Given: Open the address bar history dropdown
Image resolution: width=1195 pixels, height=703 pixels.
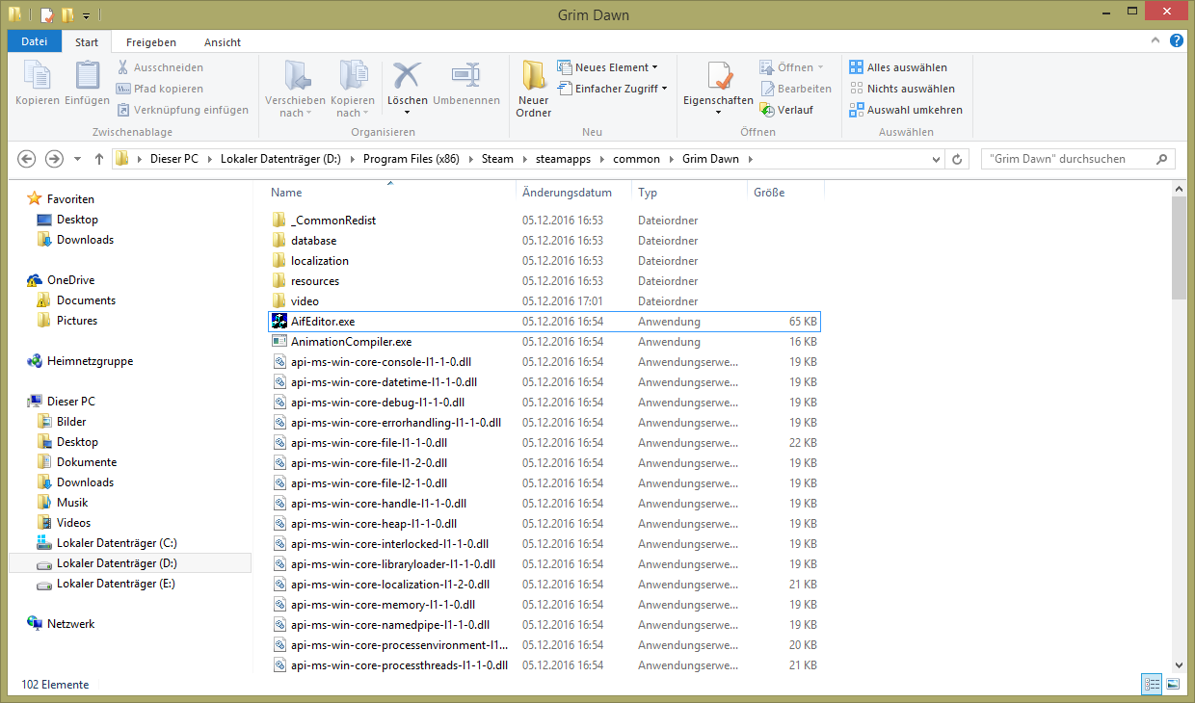Looking at the screenshot, I should tap(936, 159).
